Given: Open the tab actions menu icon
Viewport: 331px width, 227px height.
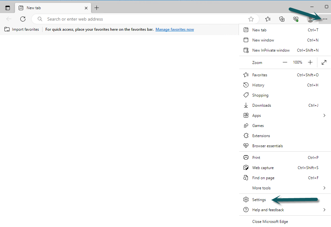Looking at the screenshot, I should pyautogui.click(x=8, y=8).
